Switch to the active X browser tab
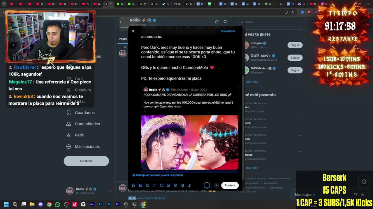Viewport: 373px width, 209px height. (x=108, y=4)
